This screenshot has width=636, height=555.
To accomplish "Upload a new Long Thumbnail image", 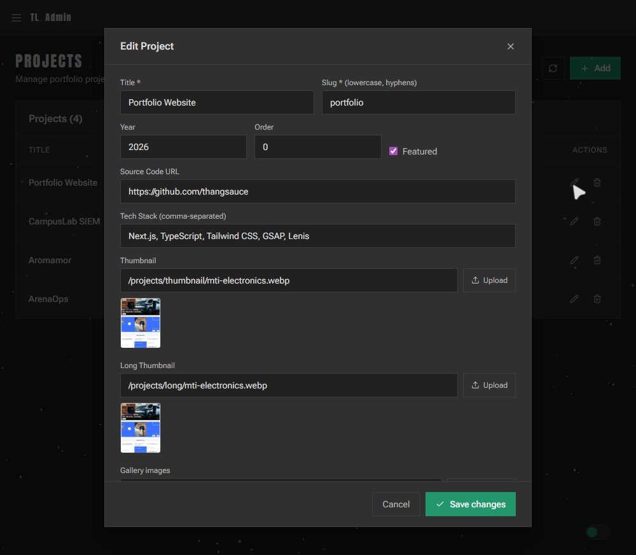I will click(489, 385).
